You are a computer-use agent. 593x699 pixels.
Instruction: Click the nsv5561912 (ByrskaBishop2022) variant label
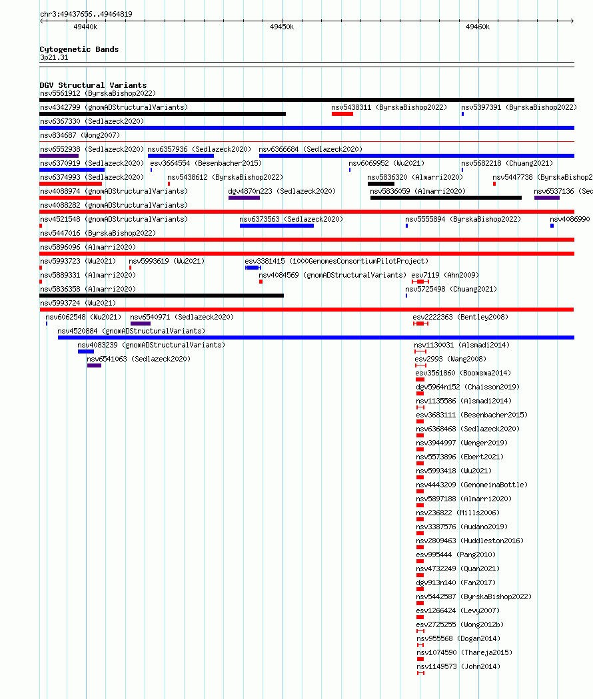pos(98,94)
